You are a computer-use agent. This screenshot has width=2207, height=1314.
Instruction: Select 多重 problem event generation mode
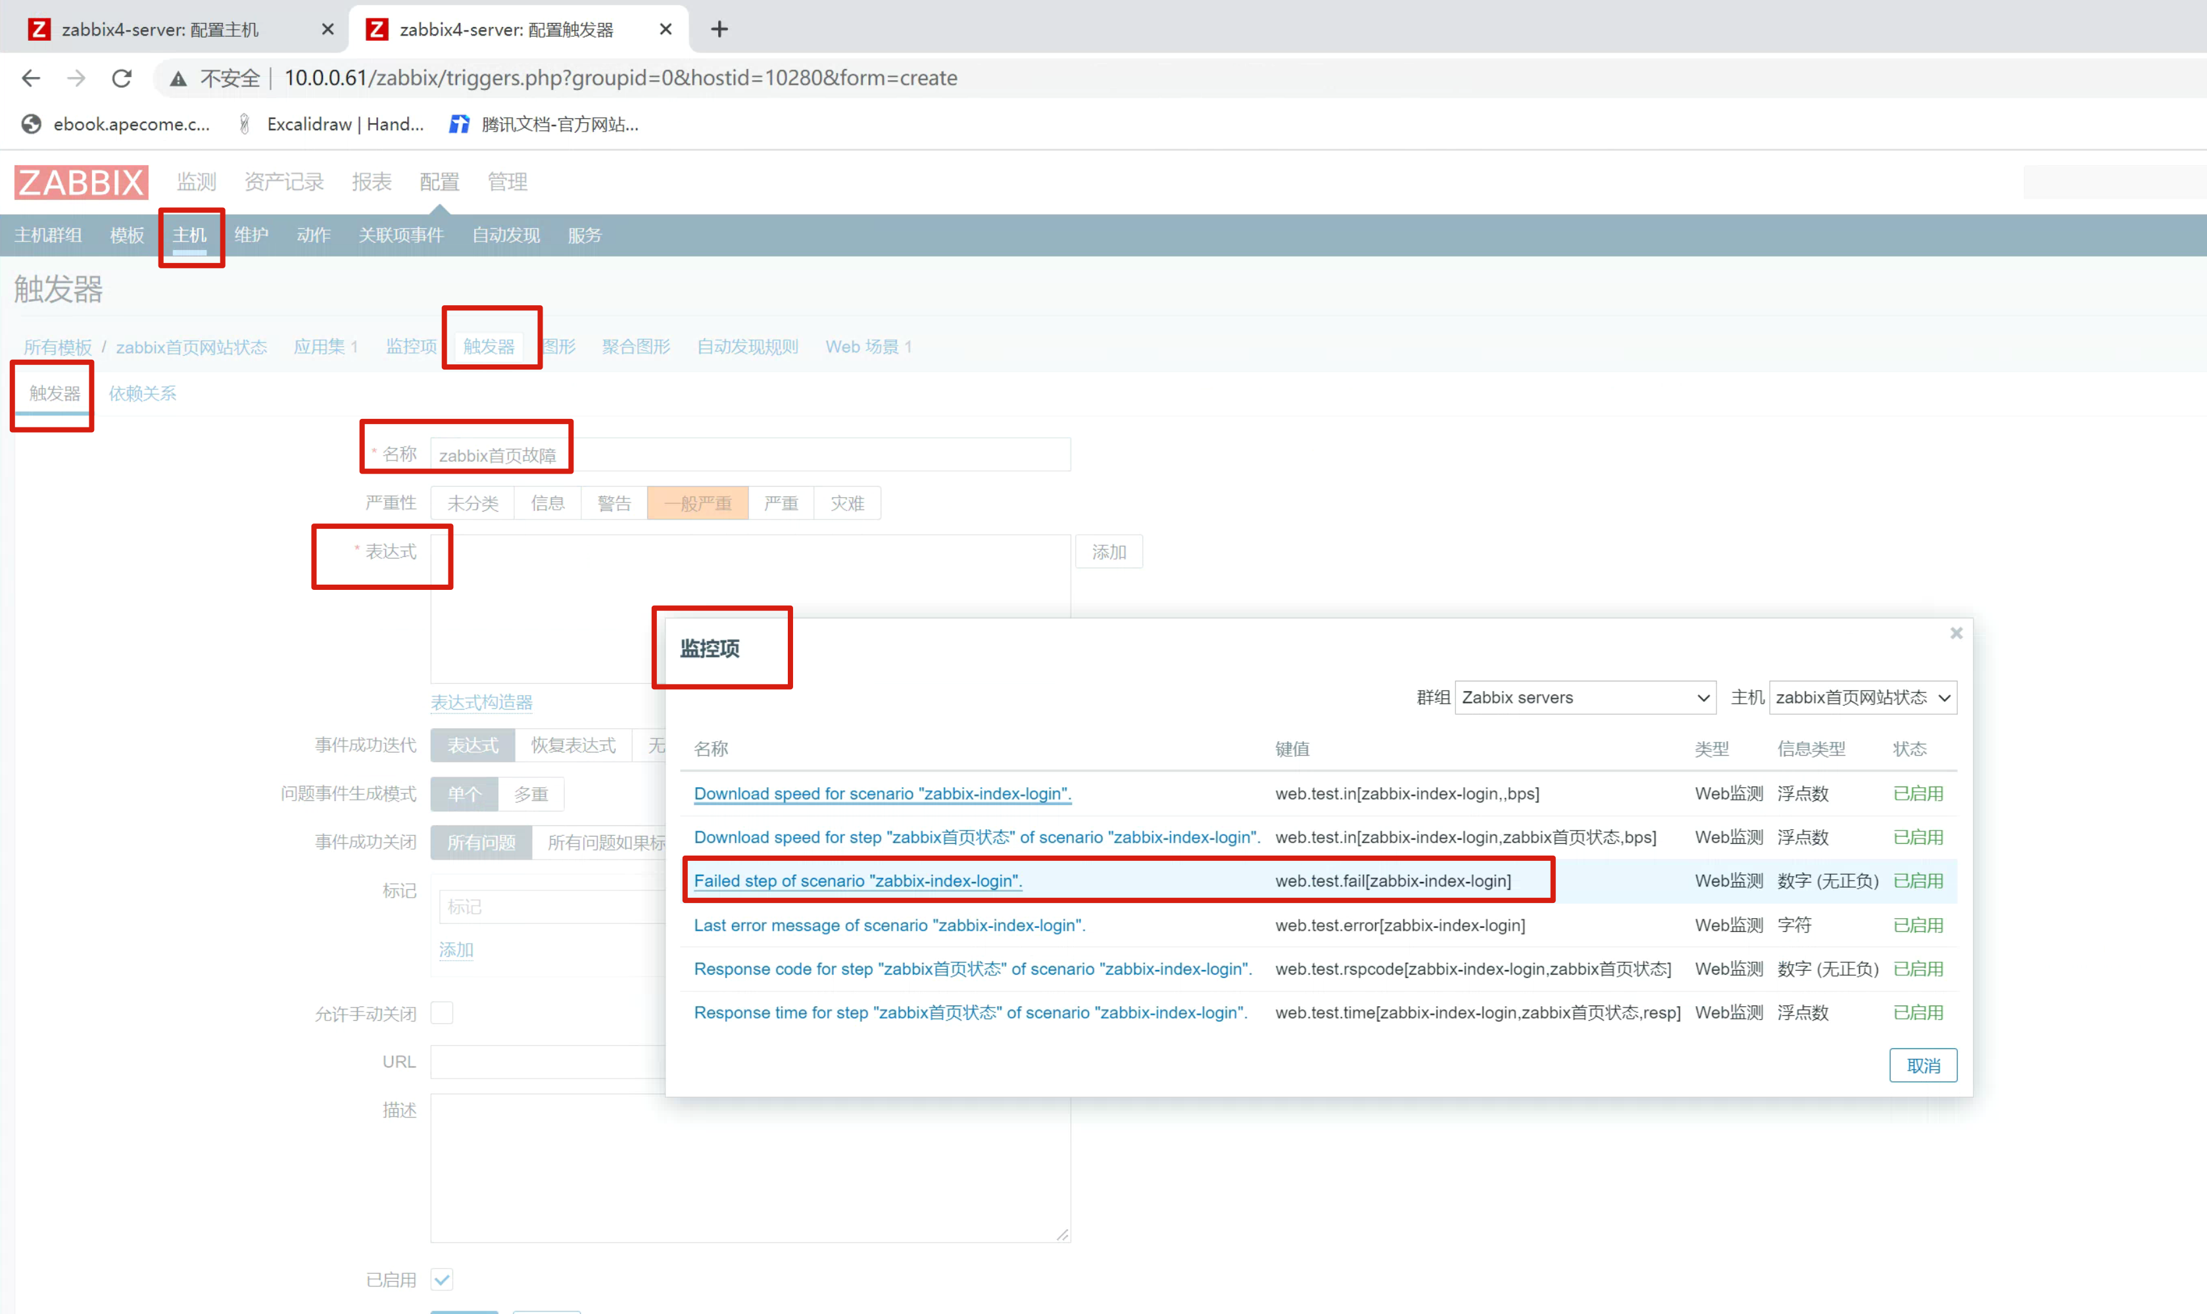[x=530, y=794]
